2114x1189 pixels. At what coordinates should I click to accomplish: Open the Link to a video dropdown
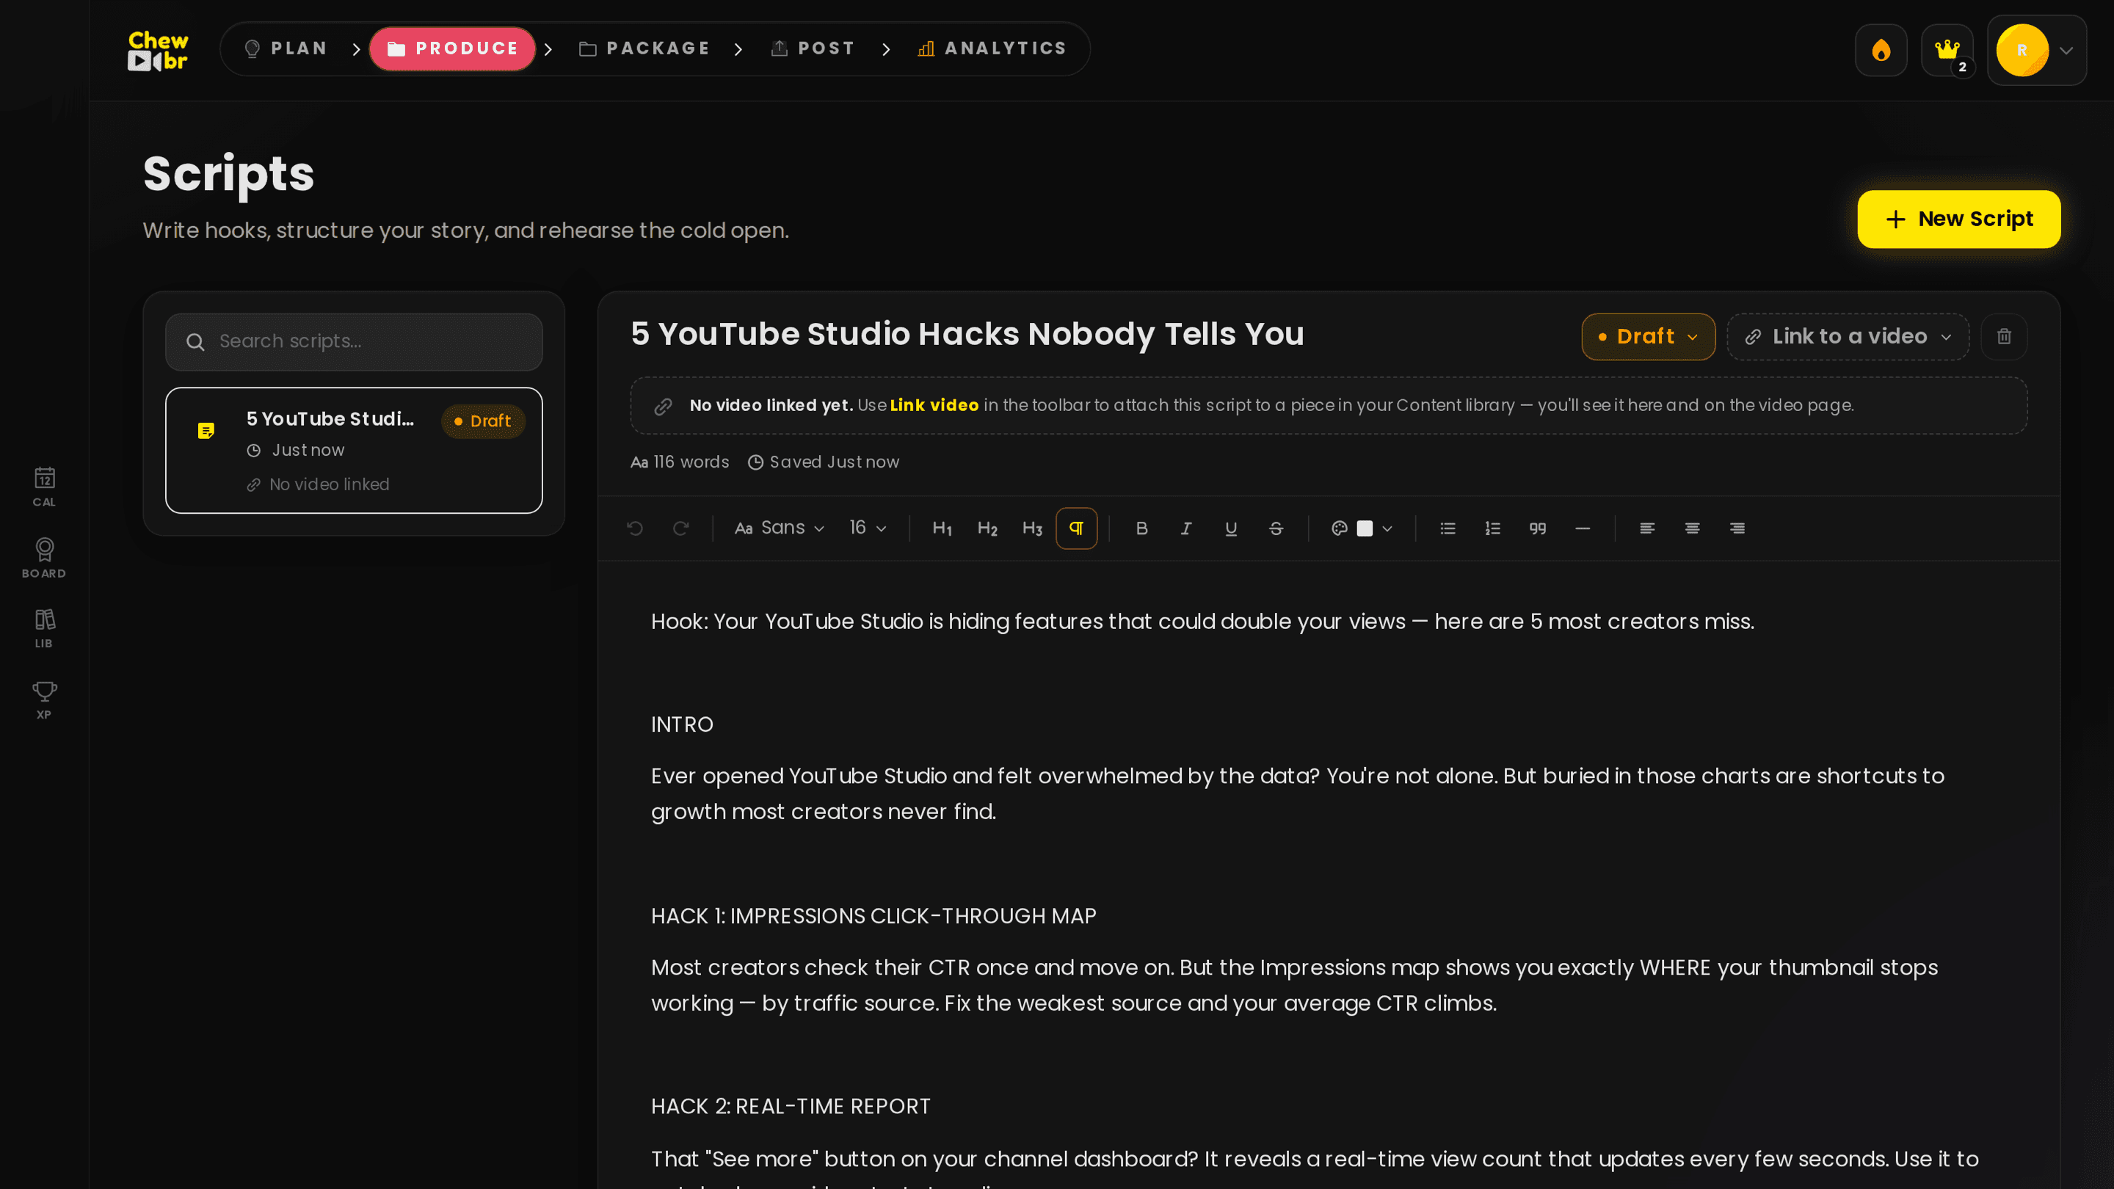1848,336
